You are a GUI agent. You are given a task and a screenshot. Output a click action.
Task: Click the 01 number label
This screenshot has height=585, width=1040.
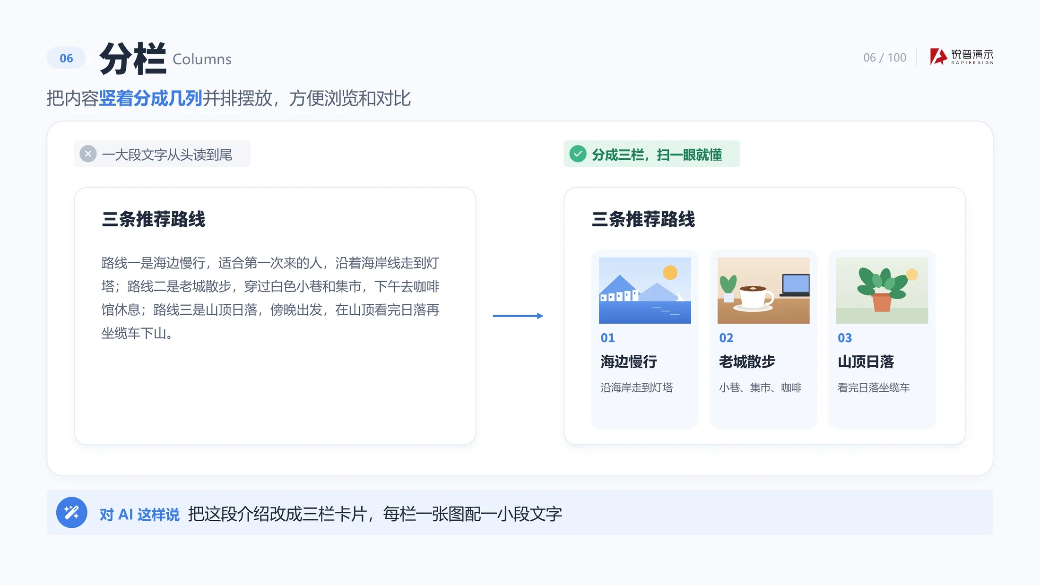[x=607, y=338]
